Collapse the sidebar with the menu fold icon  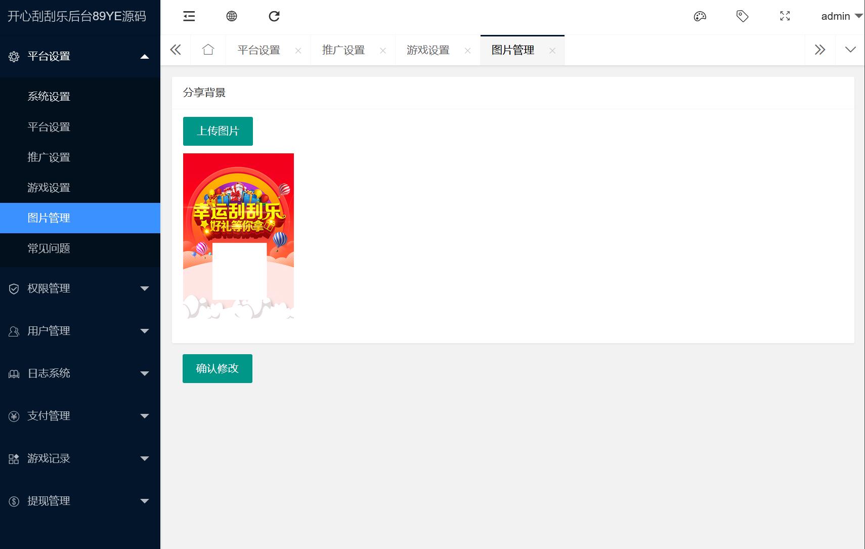click(189, 16)
